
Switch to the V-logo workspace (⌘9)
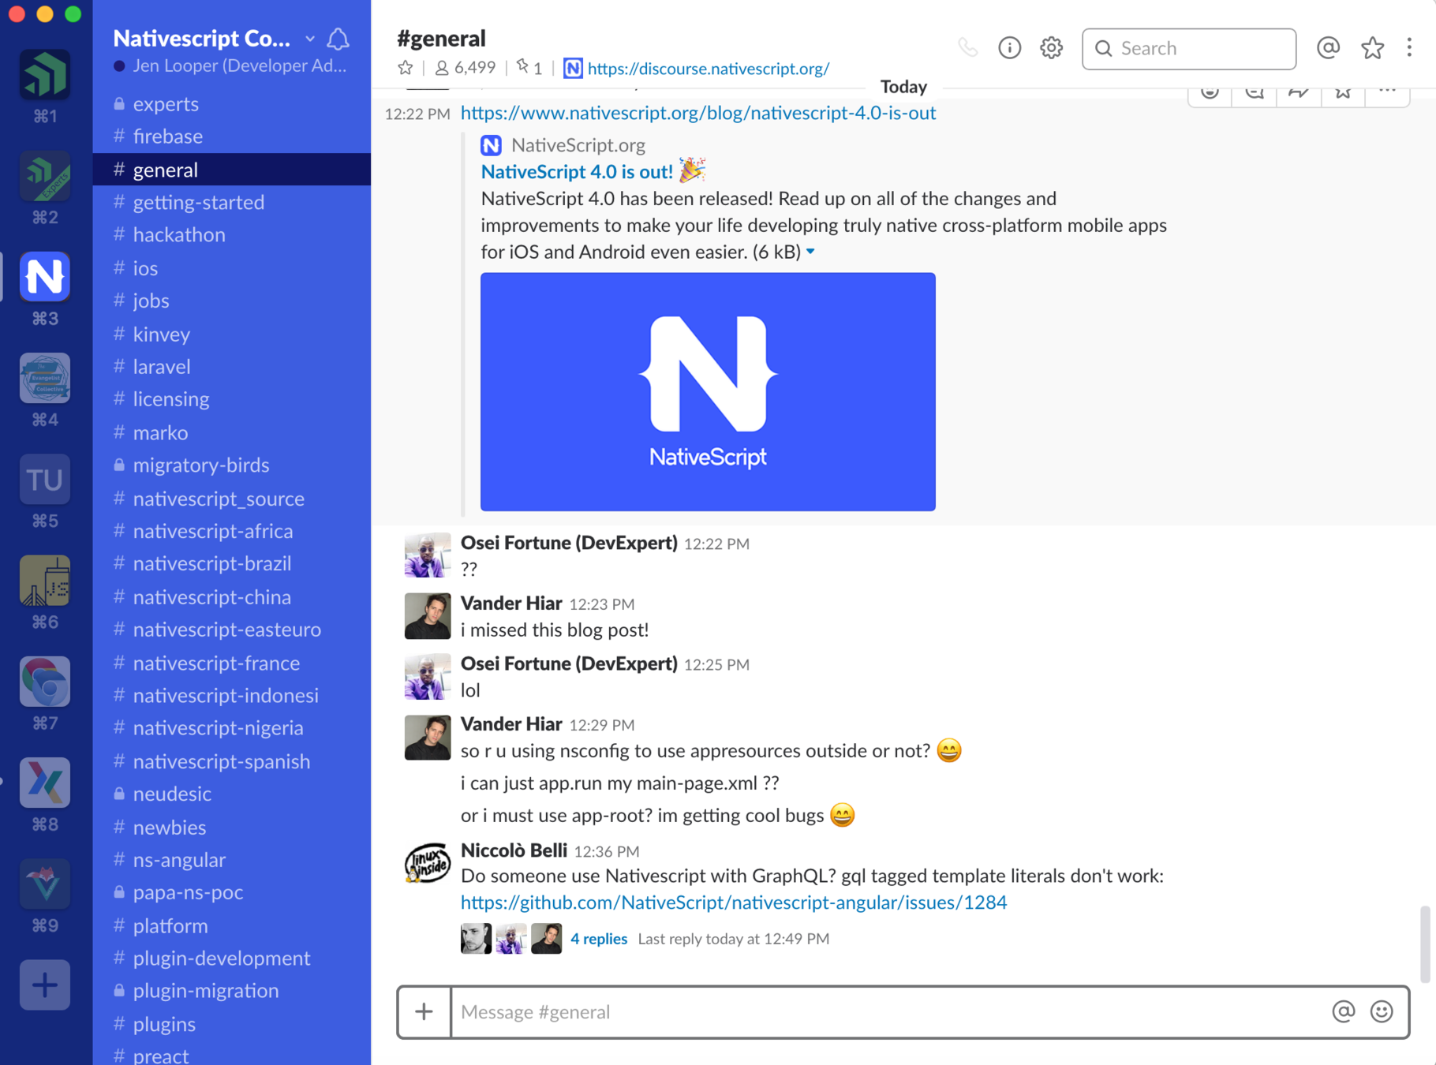point(45,884)
